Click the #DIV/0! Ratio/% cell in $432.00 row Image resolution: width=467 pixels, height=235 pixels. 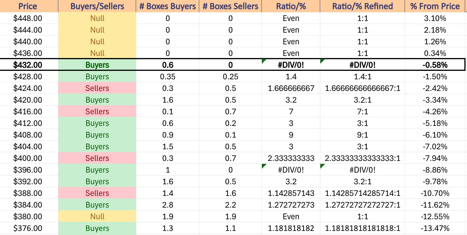point(291,65)
